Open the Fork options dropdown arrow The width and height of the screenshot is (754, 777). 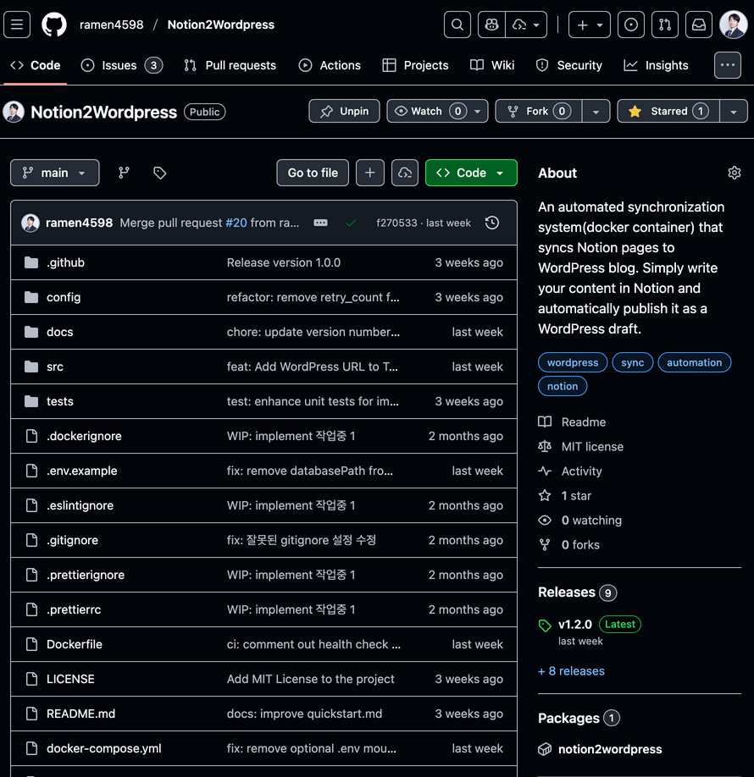(x=596, y=111)
